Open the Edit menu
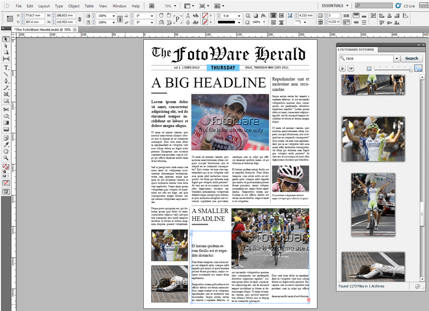The height and width of the screenshot is (311, 429). click(x=30, y=6)
